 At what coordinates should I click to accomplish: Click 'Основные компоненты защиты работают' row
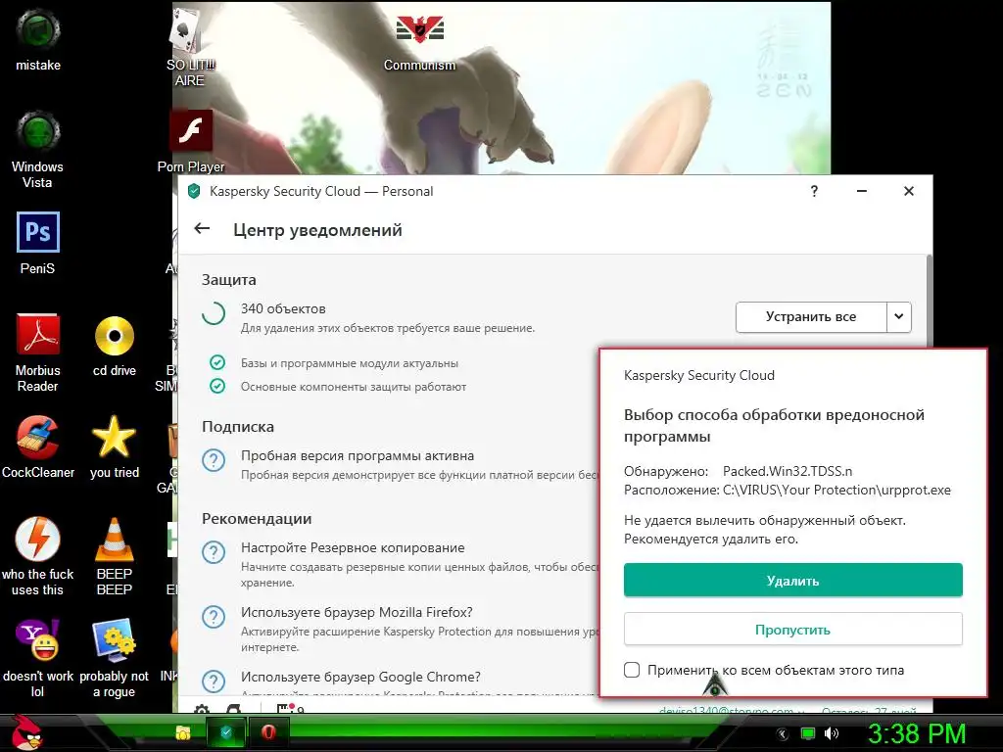(x=353, y=386)
